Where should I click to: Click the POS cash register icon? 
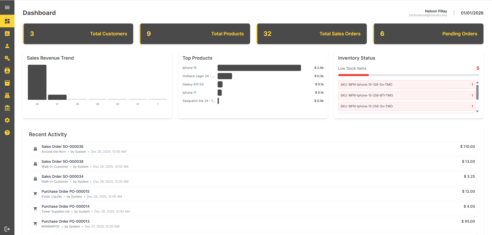pos(7,95)
